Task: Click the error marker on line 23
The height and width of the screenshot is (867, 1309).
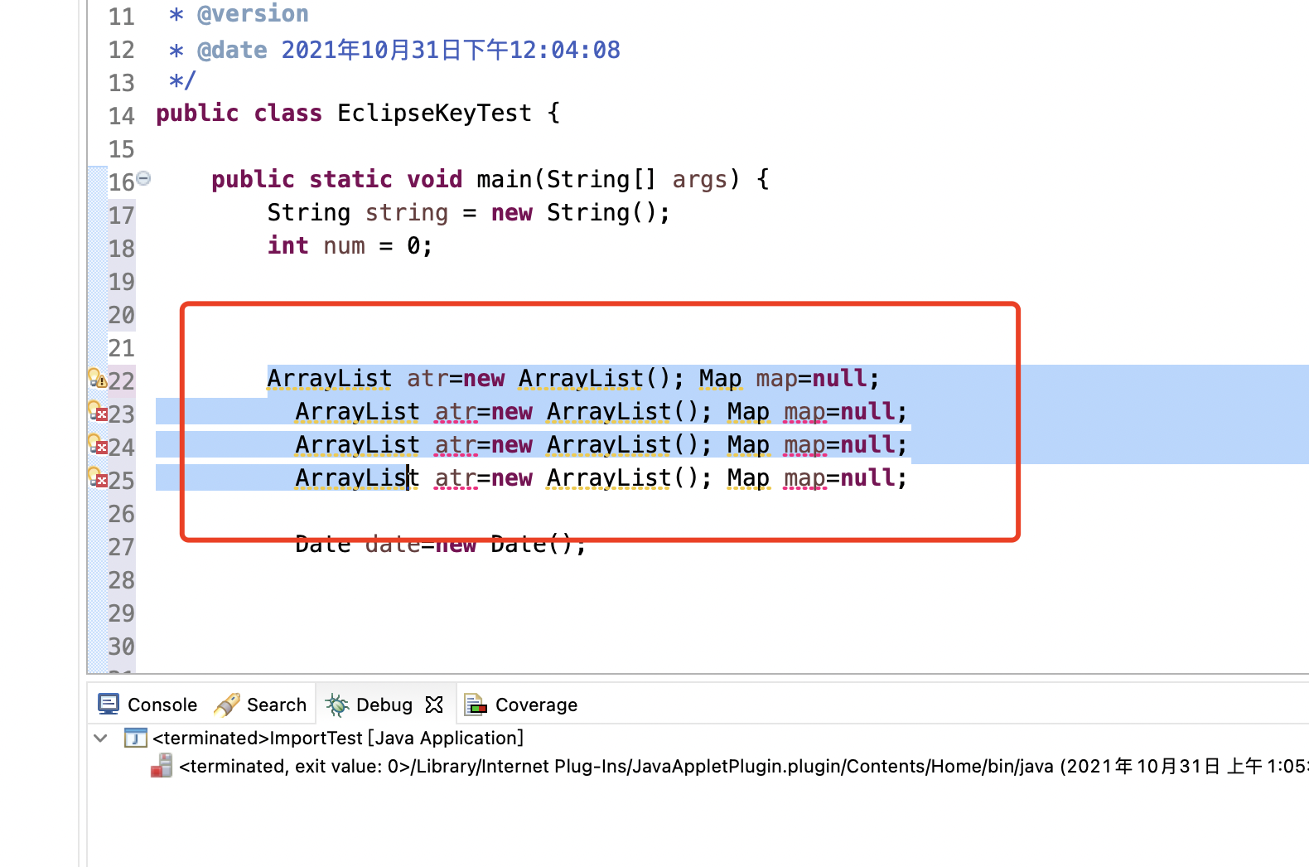Action: (97, 412)
